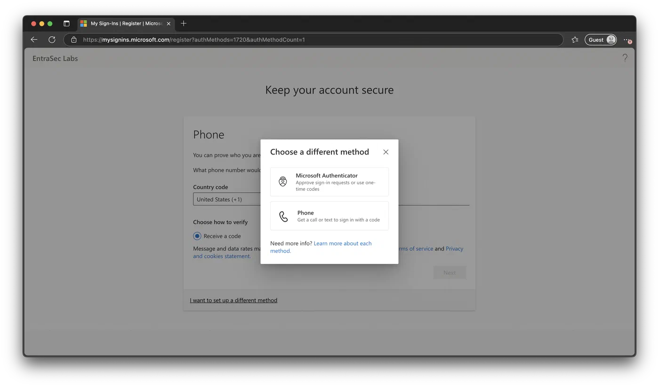
Task: Open the help question mark icon
Action: coord(625,58)
